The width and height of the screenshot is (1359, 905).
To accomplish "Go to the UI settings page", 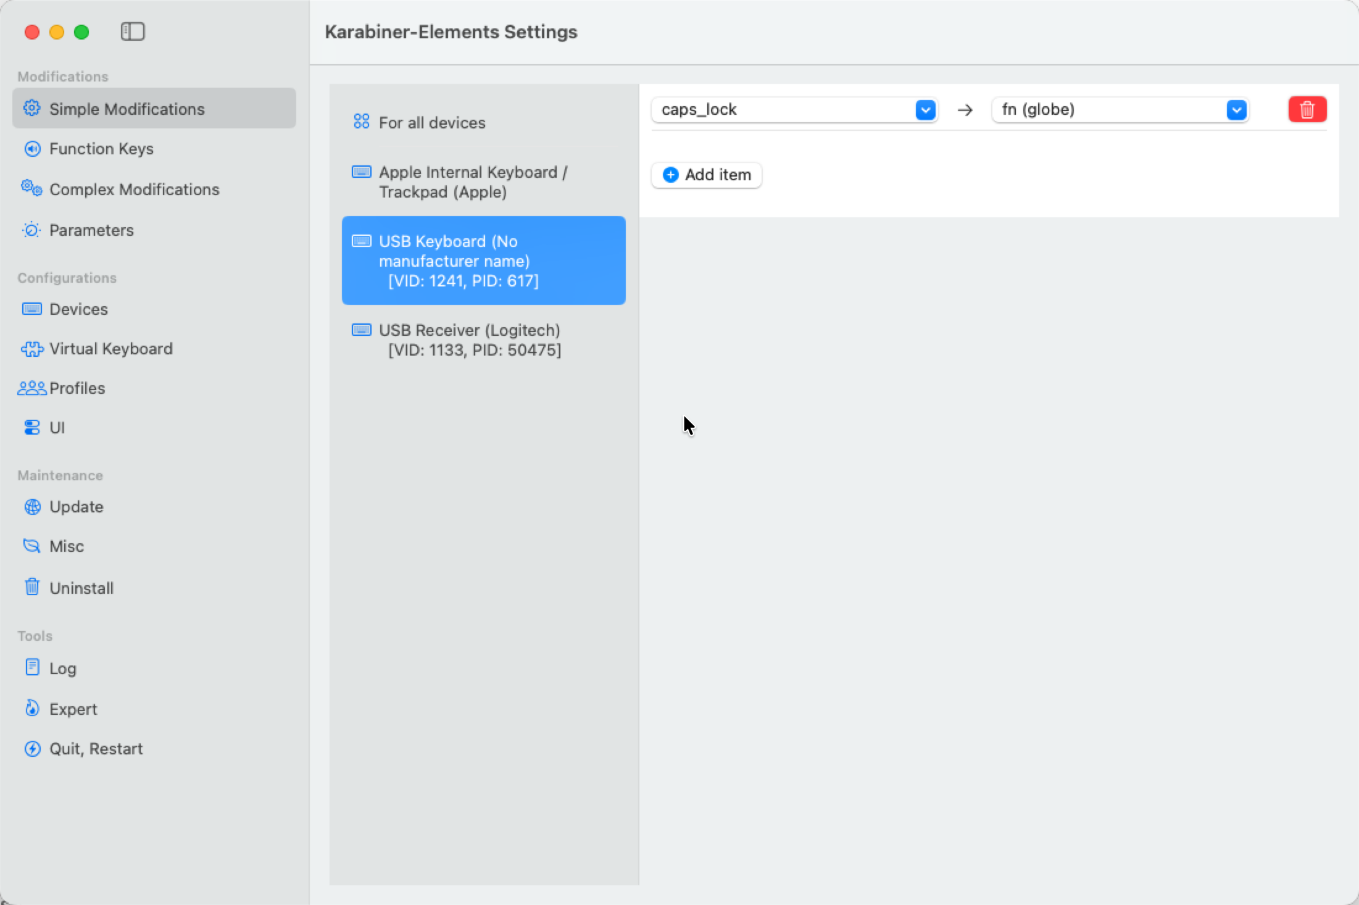I will tap(57, 428).
